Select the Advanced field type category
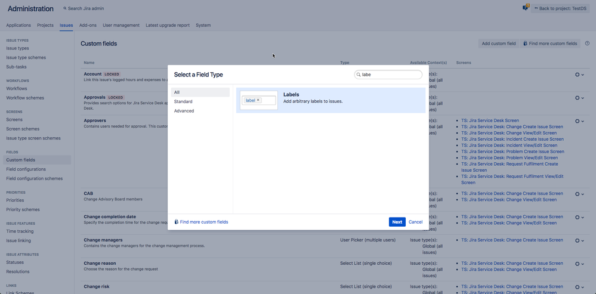The width and height of the screenshot is (596, 294). point(200,111)
